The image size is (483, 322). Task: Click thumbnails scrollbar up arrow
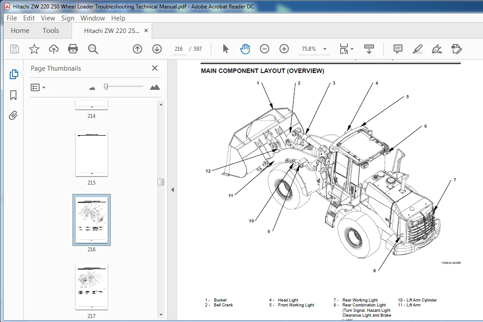pyautogui.click(x=161, y=105)
